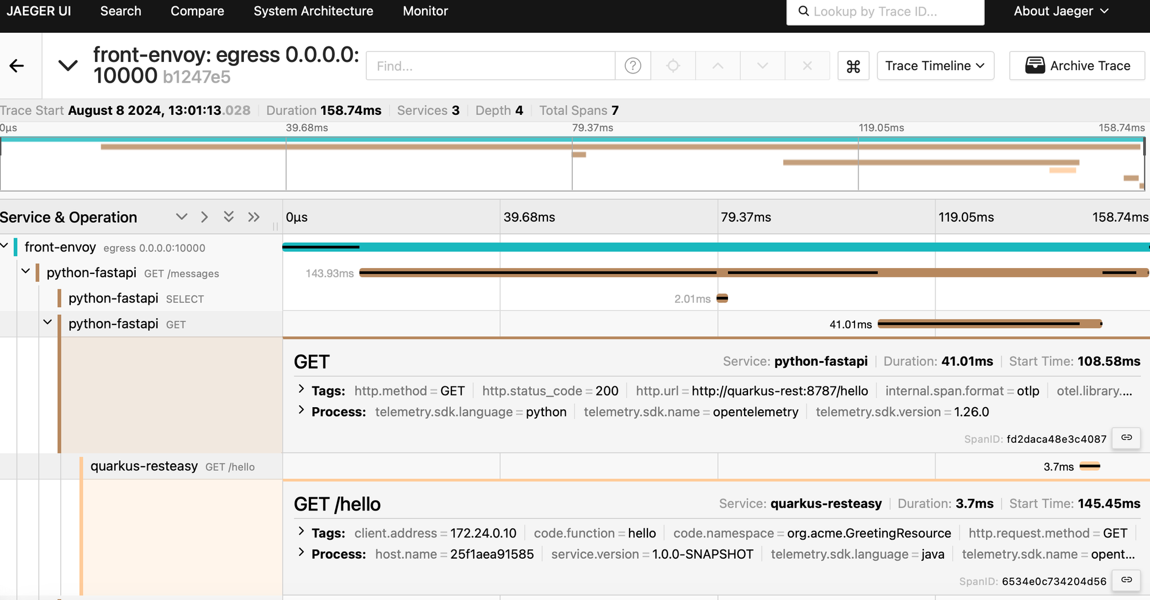Viewport: 1150px width, 600px height.
Task: Collapse the python-fastapi GET span chevron
Action: (48, 322)
